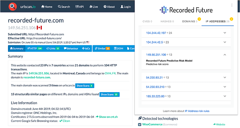Click the Effective URL text
240x128 pixels.
point(35,38)
